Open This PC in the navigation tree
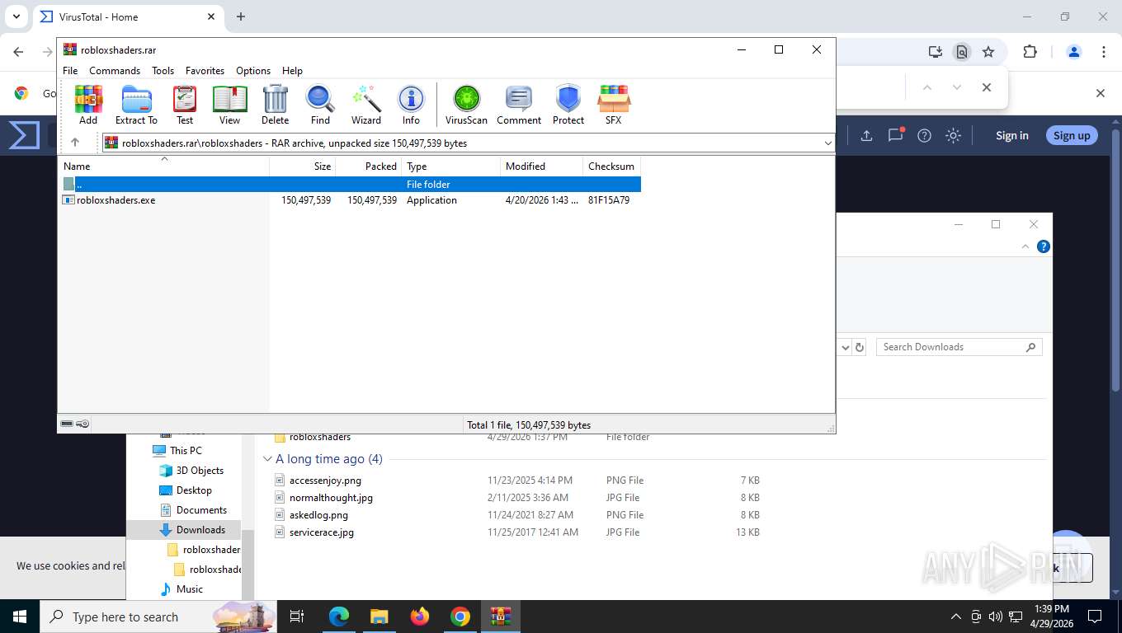 point(186,451)
